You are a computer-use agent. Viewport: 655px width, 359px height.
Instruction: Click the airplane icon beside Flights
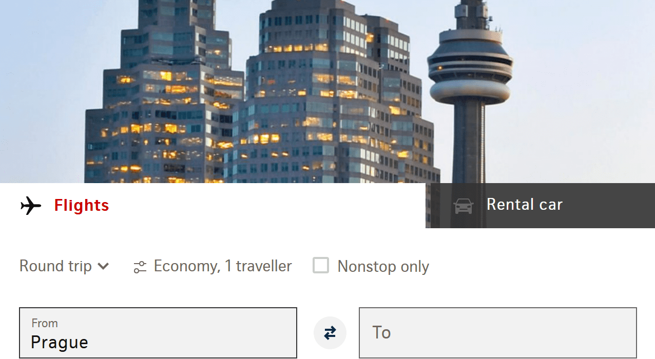pyautogui.click(x=31, y=206)
